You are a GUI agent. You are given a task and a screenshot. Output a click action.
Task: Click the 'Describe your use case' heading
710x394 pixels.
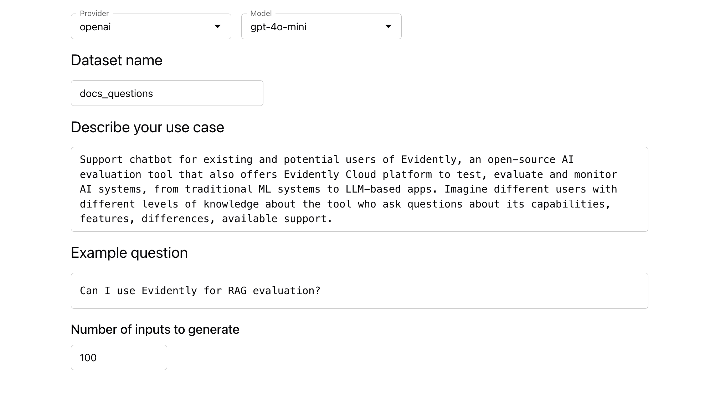pyautogui.click(x=147, y=127)
